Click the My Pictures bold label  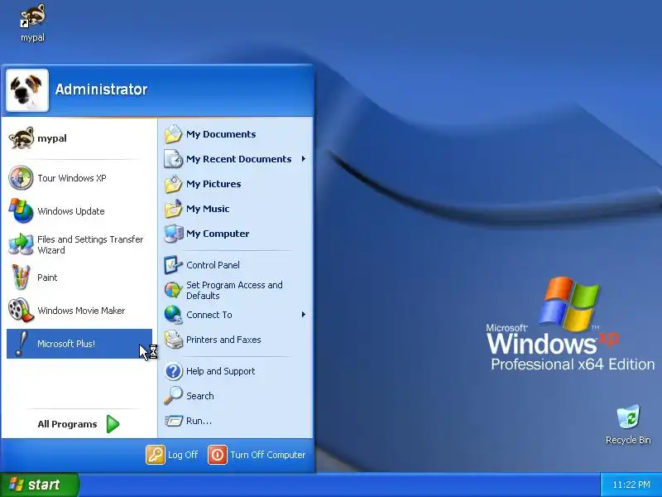tap(213, 184)
